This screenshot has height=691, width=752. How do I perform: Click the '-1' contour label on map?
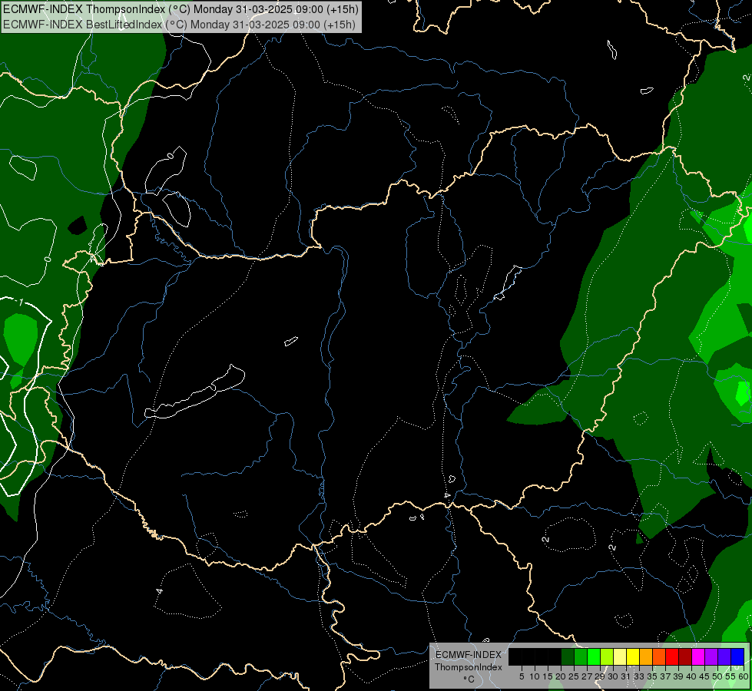[x=19, y=303]
